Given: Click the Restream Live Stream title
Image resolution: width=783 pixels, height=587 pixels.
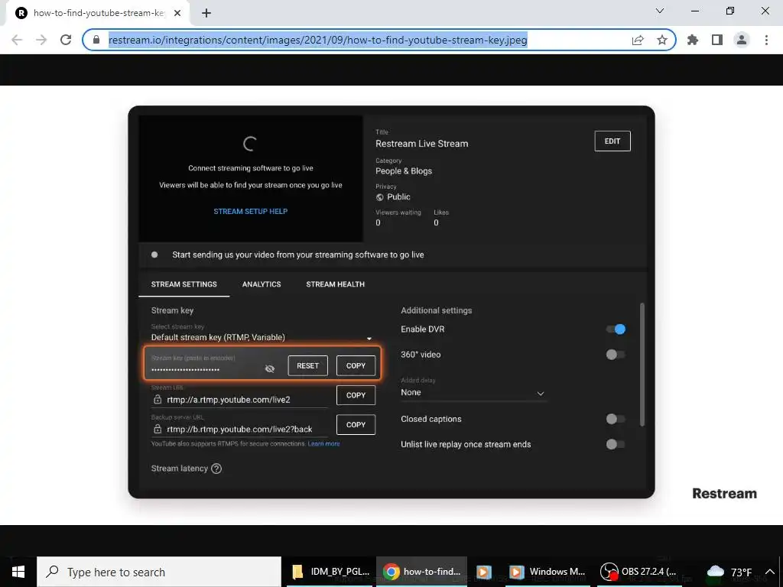Looking at the screenshot, I should click(x=422, y=144).
